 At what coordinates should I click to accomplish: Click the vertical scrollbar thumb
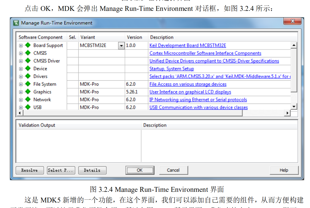point(294,70)
